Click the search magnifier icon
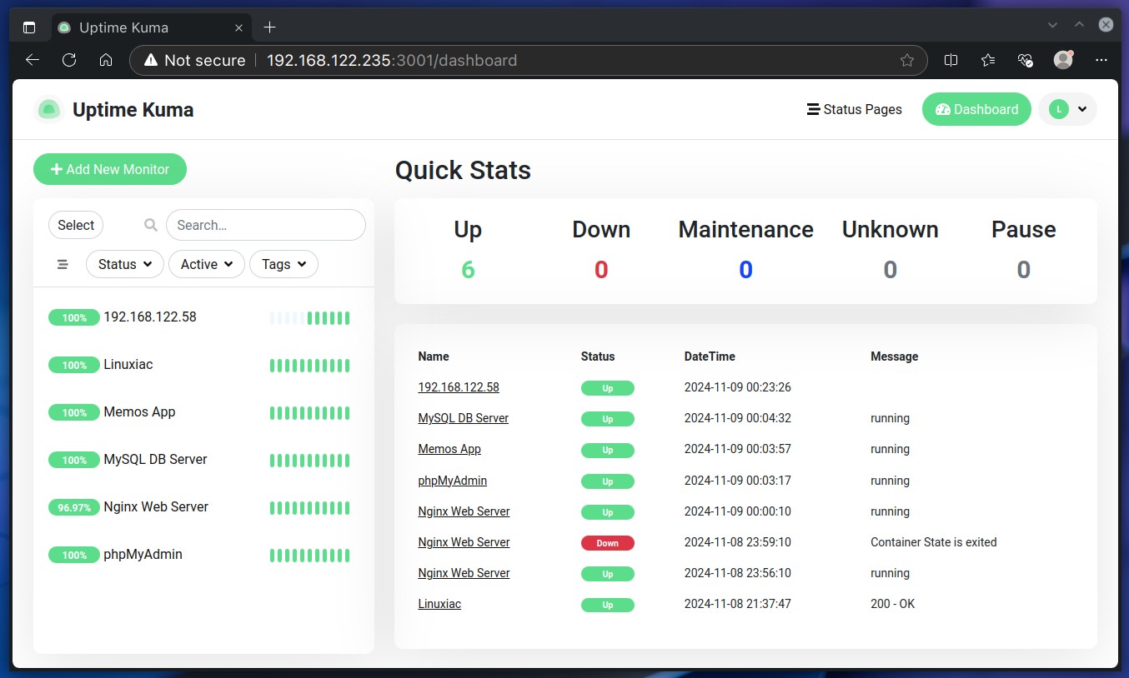Image resolution: width=1129 pixels, height=678 pixels. (151, 225)
